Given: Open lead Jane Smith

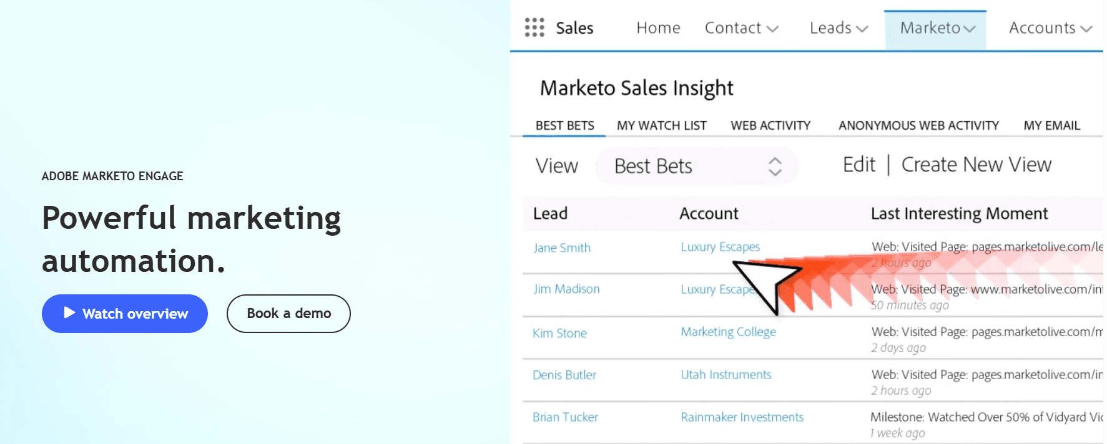Looking at the screenshot, I should (561, 248).
